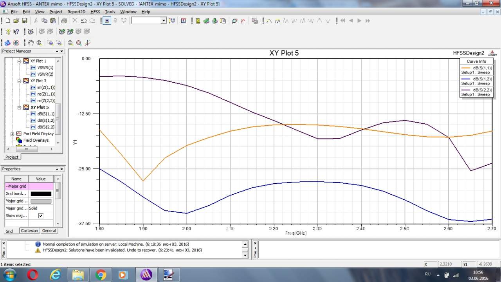501x282 pixels.
Task: Open the Help menu
Action: 146,12
